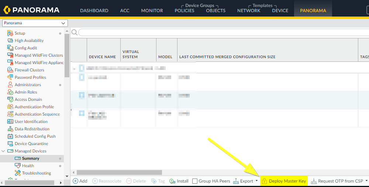The width and height of the screenshot is (369, 187).
Task: Select the Summary tree item
Action: (32, 158)
